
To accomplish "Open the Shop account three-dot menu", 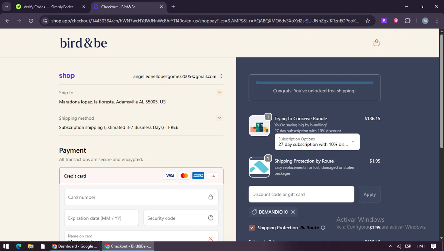I will tap(221, 76).
